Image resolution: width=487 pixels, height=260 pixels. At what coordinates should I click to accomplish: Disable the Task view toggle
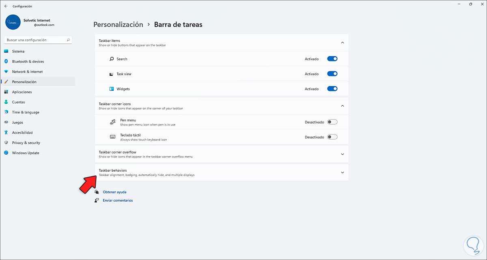pos(332,74)
